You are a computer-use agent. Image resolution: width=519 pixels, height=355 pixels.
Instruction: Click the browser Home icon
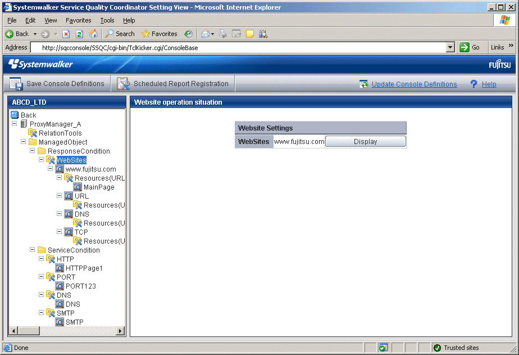tap(93, 34)
